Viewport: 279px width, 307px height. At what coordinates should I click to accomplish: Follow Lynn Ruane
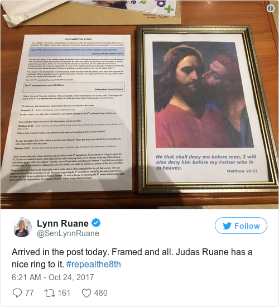(241, 226)
